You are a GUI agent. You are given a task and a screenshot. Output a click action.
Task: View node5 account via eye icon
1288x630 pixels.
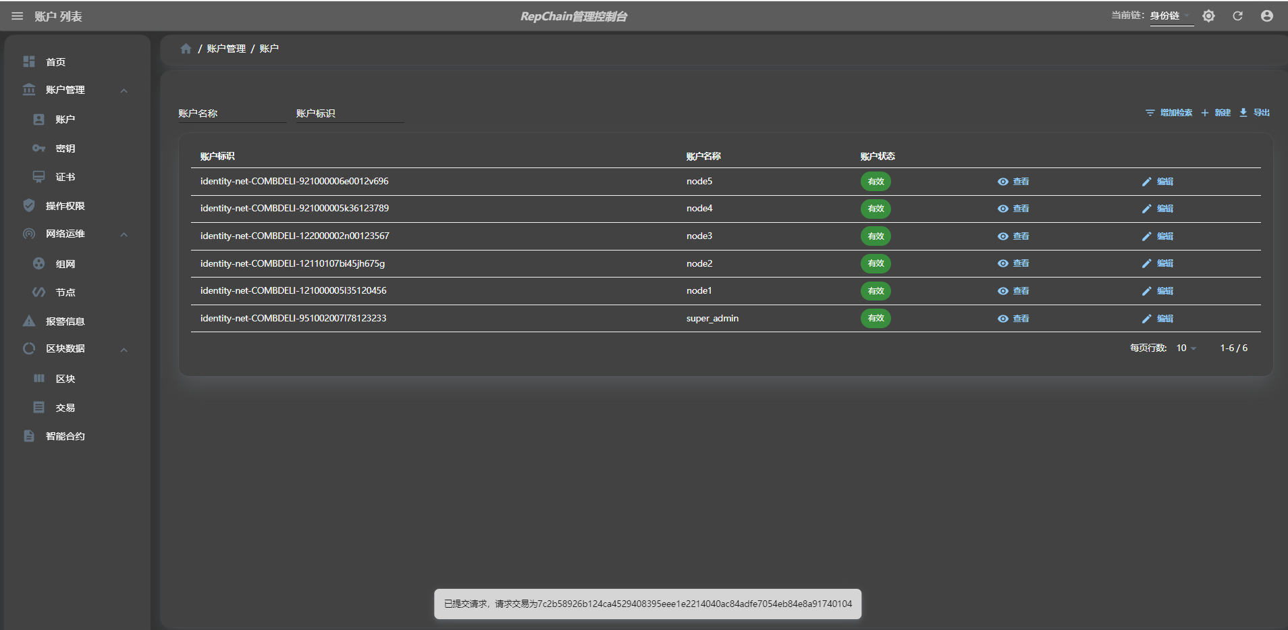[1003, 182]
